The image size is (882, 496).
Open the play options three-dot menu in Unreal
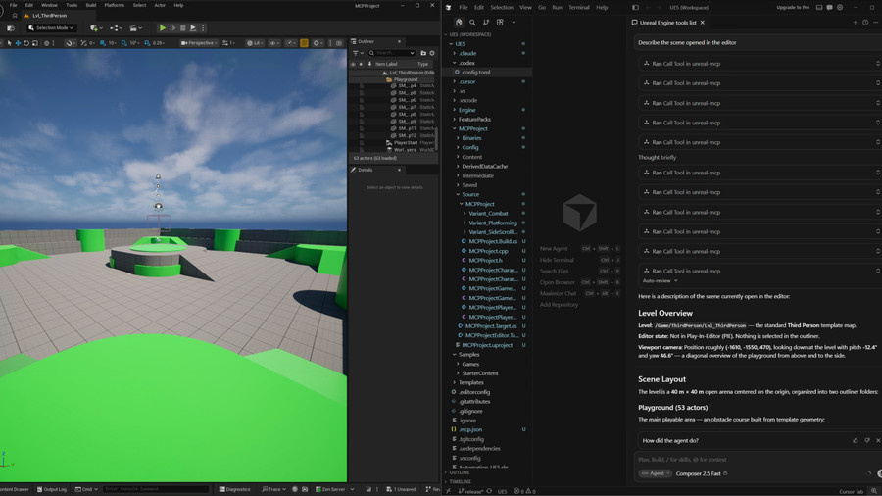pyautogui.click(x=203, y=27)
